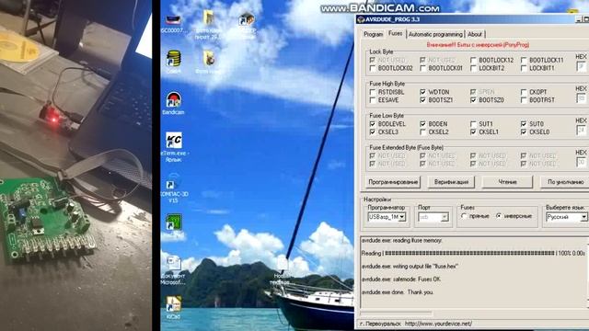The width and height of the screenshot is (589, 331).
Task: Uncheck the WDTON fuse checkbox
Action: pos(423,92)
